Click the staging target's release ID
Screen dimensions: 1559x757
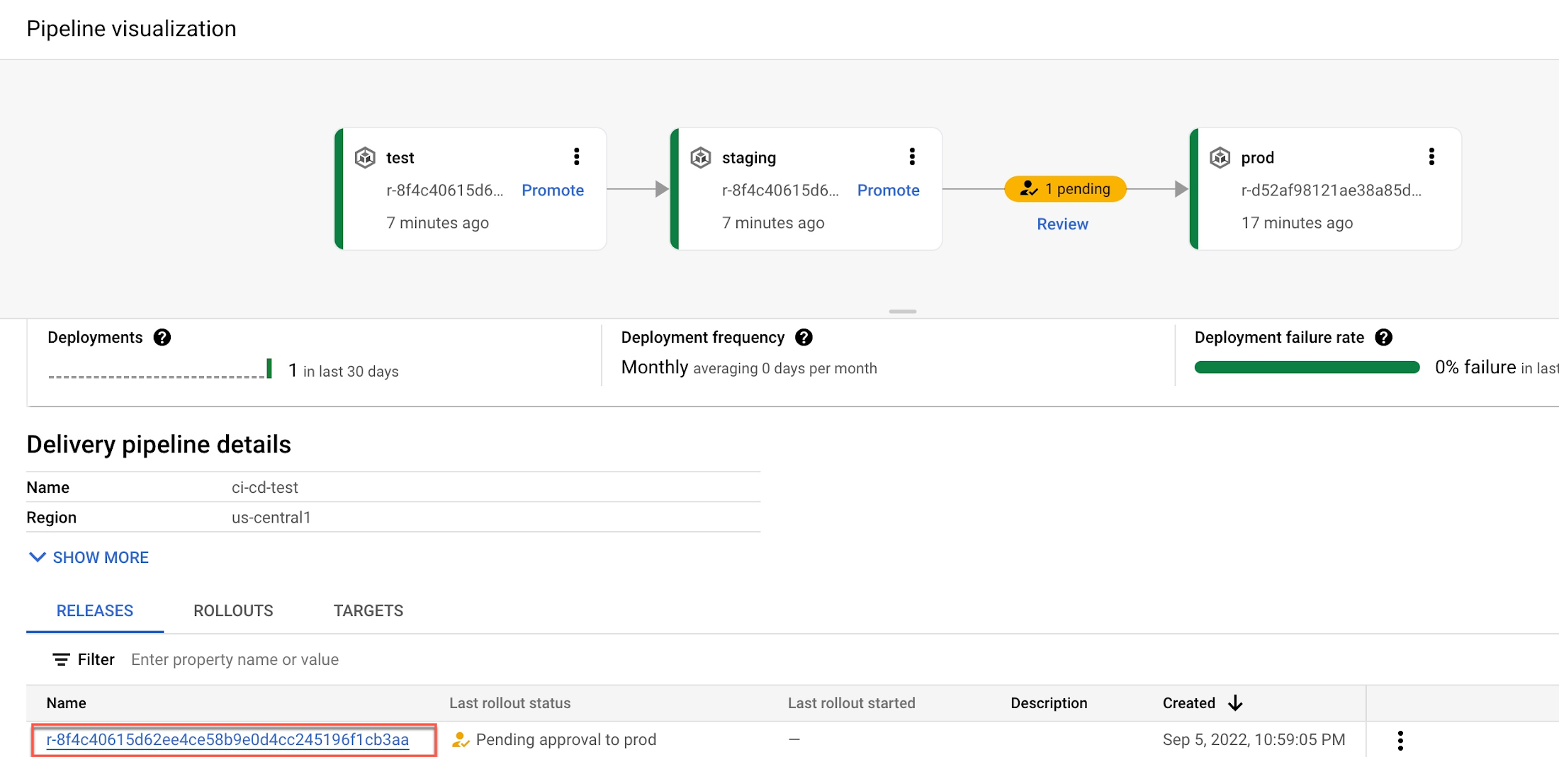click(780, 190)
